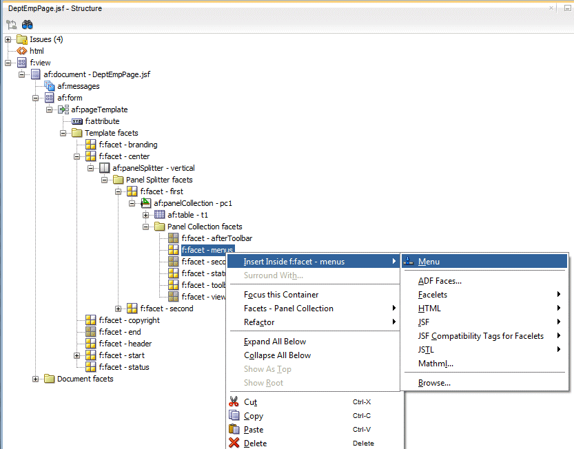Click the Menu component icon in submenu
This screenshot has width=574, height=449.
pos(408,261)
